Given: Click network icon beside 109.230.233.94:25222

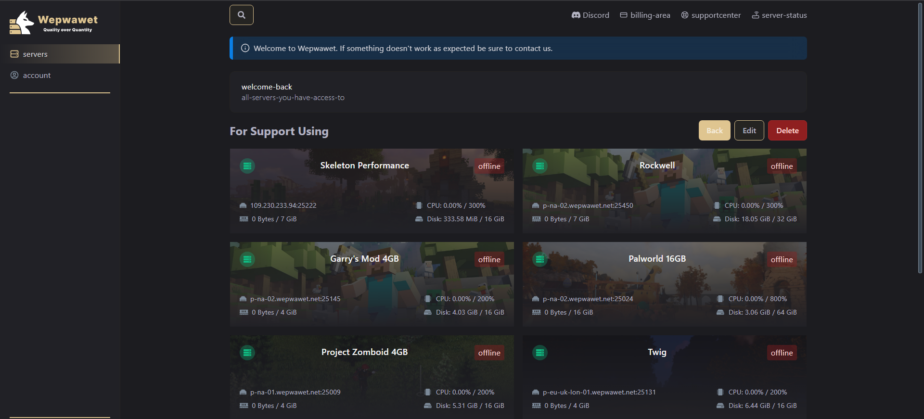Looking at the screenshot, I should [x=243, y=205].
